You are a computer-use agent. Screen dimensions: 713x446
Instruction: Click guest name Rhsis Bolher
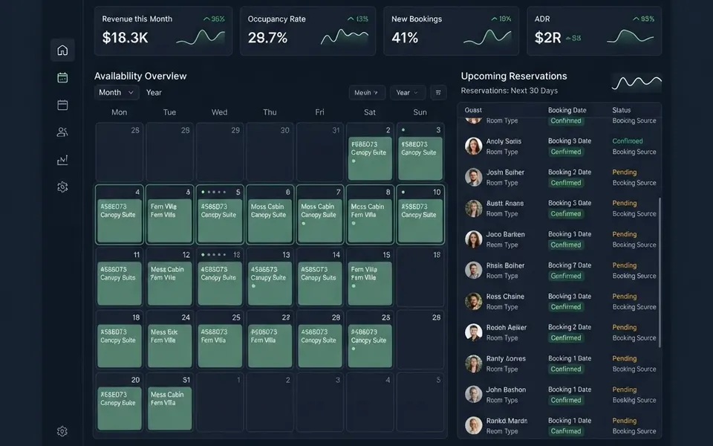point(505,265)
